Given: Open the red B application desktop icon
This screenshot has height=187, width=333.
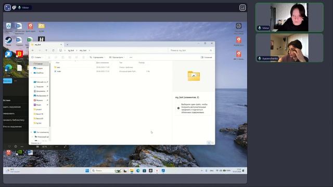Looking at the screenshot, I should point(19,54).
